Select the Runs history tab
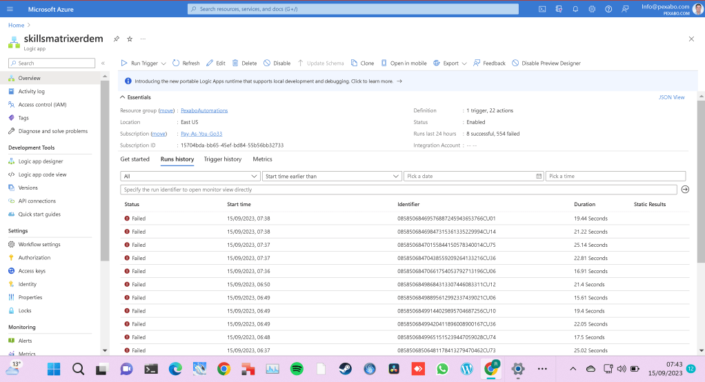This screenshot has width=705, height=382. (x=177, y=159)
